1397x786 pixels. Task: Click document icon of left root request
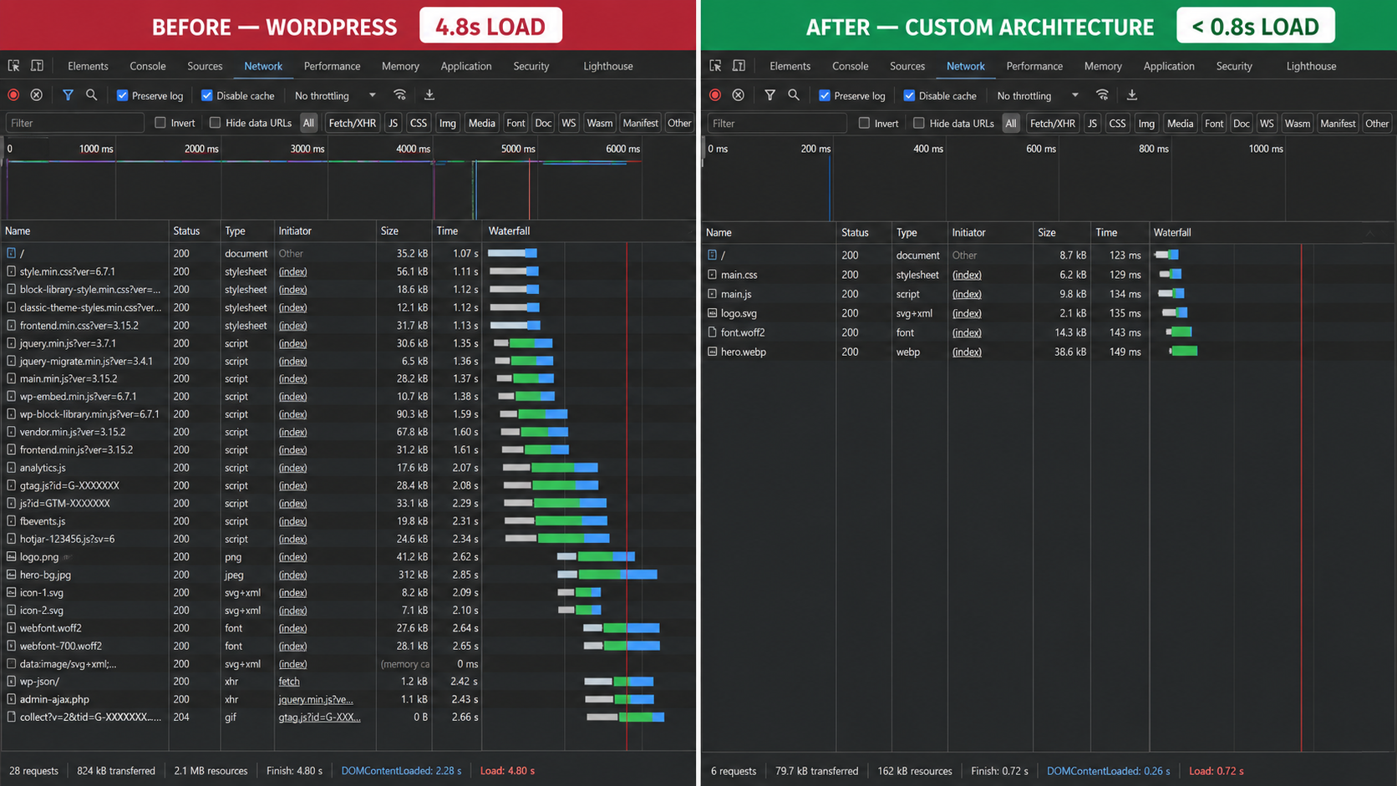click(11, 253)
